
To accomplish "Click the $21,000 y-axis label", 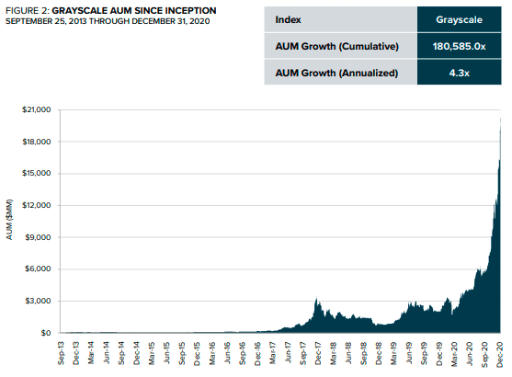I will 37,109.
